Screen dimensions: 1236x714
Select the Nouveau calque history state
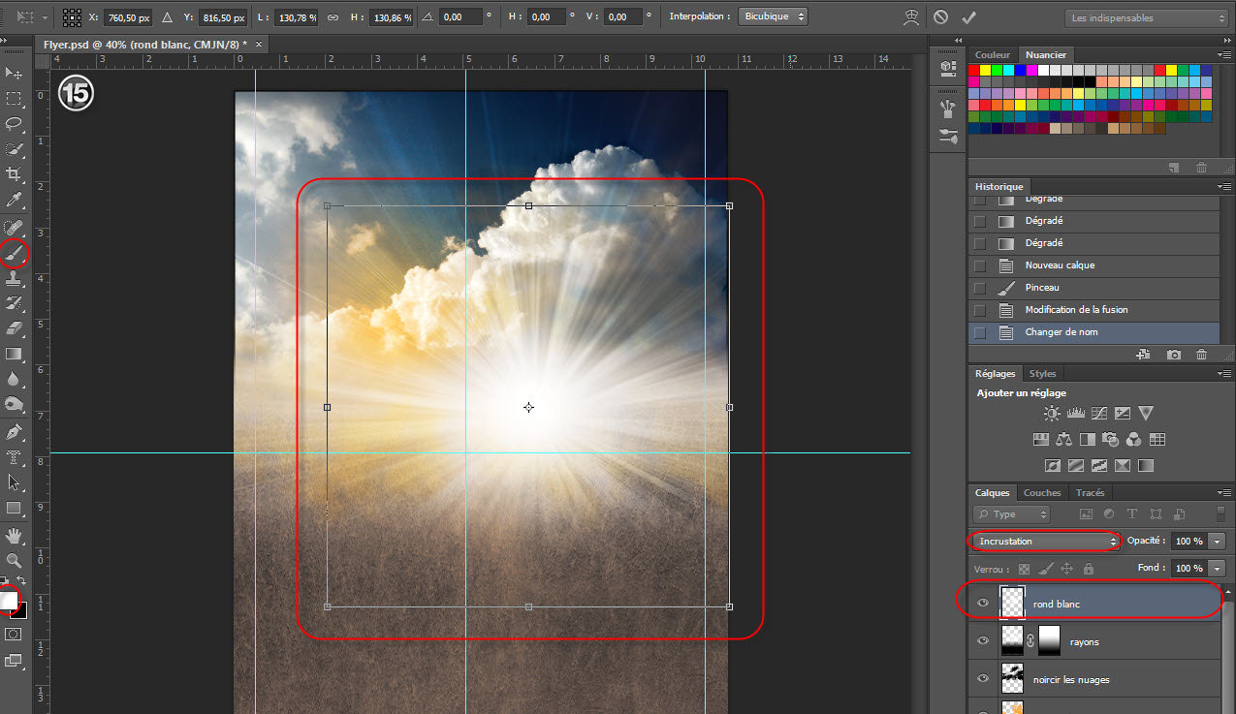pos(1060,265)
